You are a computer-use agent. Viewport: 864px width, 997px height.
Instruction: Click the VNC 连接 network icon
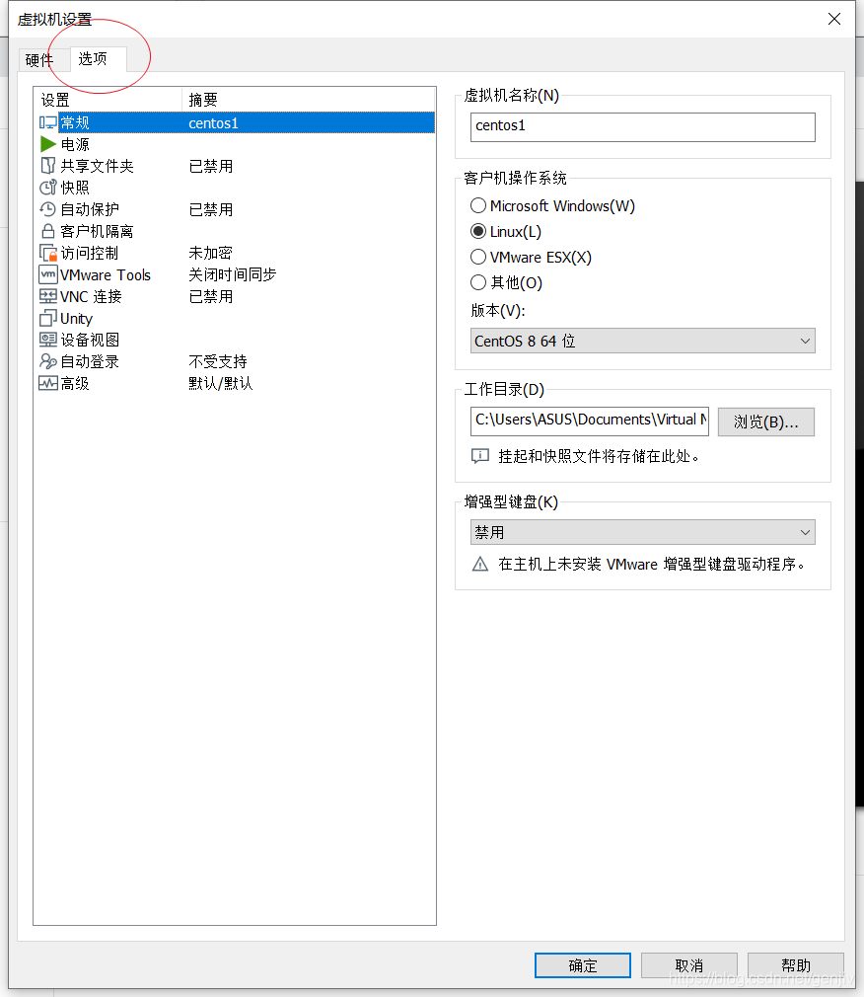coord(48,296)
